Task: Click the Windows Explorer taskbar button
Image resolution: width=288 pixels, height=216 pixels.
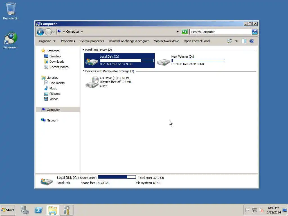Action: point(53,210)
